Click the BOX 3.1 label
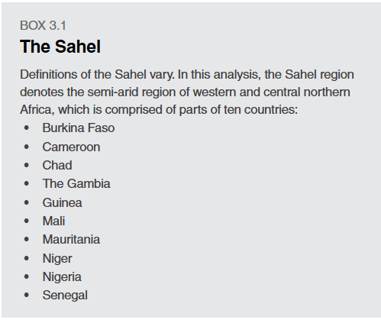The width and height of the screenshot is (381, 320). (43, 26)
